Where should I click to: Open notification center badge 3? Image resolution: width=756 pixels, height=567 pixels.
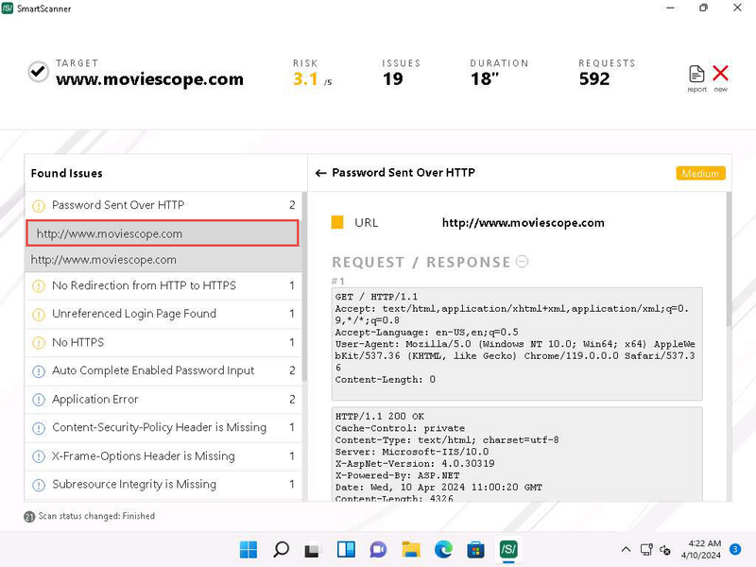[x=735, y=549]
